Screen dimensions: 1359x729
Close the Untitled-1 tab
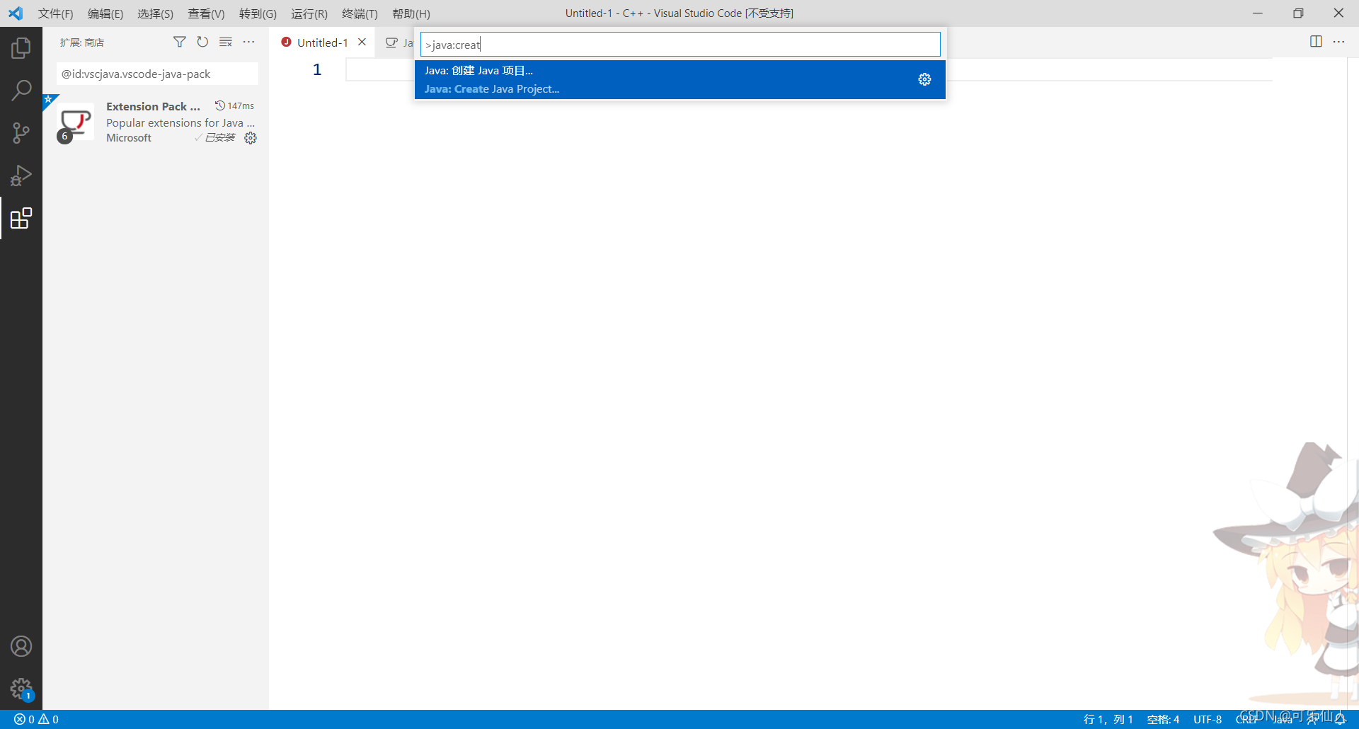coord(362,42)
